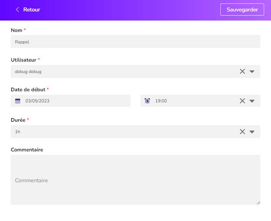
Task: Click the 1h duration value
Action: pos(18,132)
